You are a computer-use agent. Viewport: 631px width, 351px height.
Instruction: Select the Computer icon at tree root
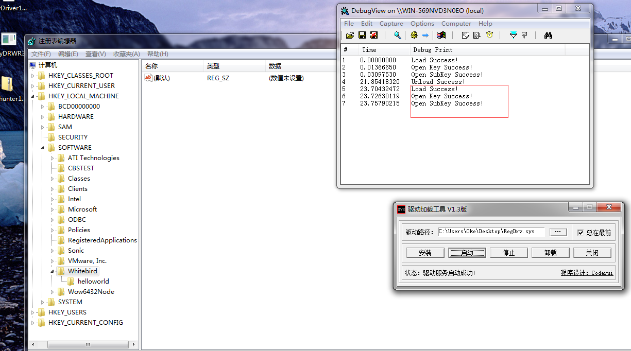click(33, 65)
